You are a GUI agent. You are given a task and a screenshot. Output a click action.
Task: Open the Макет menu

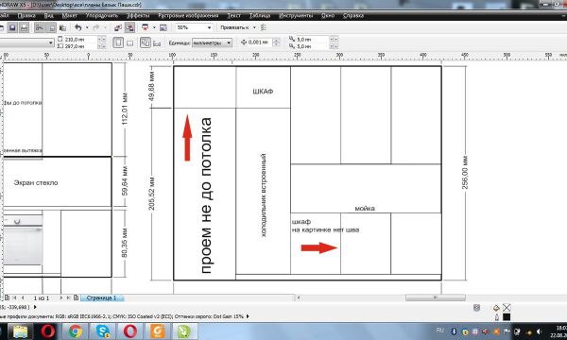point(69,15)
